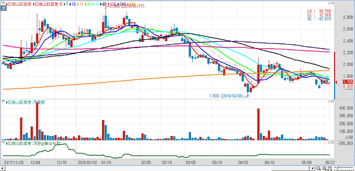Select the 240-day moving average legend
The height and width of the screenshot is (171, 355).
(x=121, y=4)
